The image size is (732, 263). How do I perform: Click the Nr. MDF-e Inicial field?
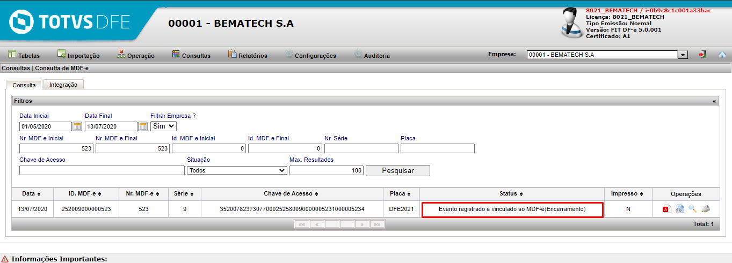point(56,148)
